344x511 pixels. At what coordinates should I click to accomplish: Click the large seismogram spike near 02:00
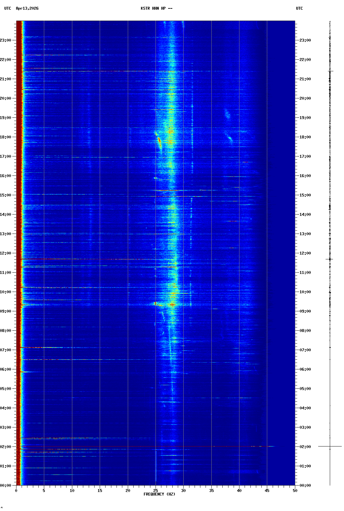pos(330,446)
